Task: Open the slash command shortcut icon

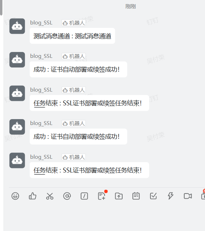Action: 84,196
